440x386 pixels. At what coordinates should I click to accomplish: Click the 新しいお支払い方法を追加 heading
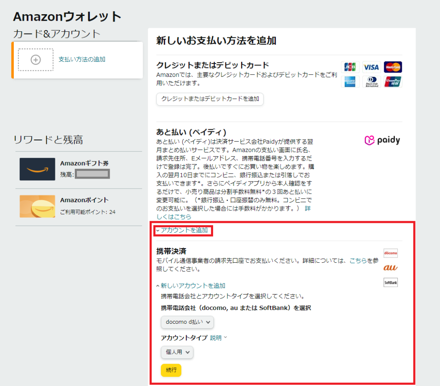tap(216, 41)
